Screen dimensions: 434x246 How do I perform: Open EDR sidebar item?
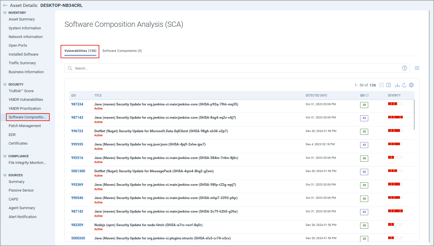click(12, 135)
